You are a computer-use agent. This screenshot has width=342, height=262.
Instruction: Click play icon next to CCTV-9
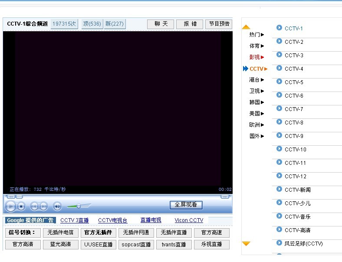(279, 135)
